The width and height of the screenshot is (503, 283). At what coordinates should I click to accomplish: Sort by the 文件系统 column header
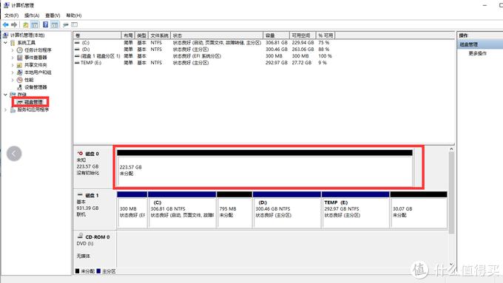160,35
